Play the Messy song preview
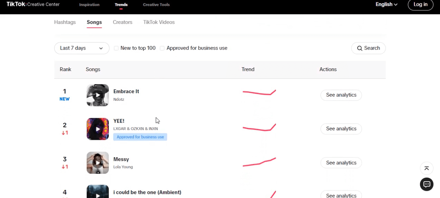Viewport: 440px width, 198px height. (98, 163)
